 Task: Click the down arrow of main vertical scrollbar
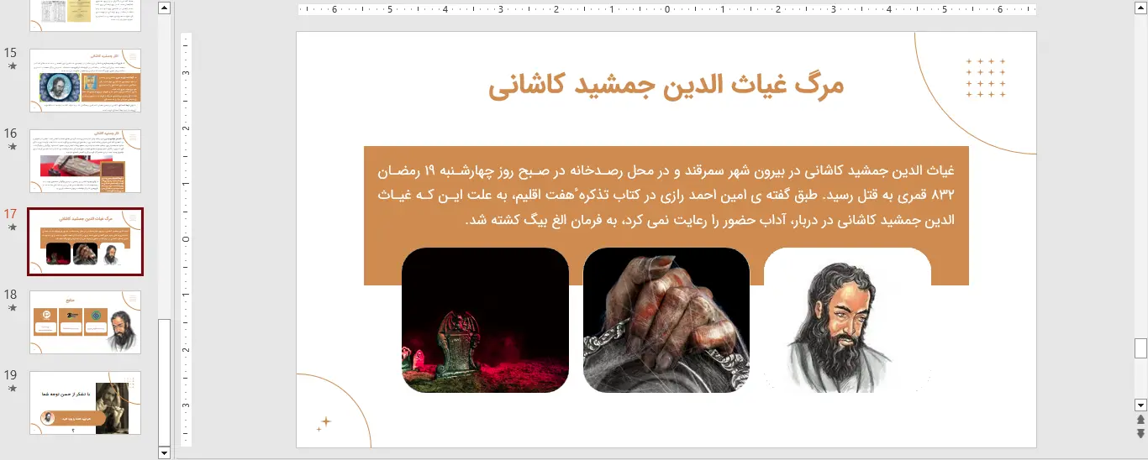tap(1140, 405)
